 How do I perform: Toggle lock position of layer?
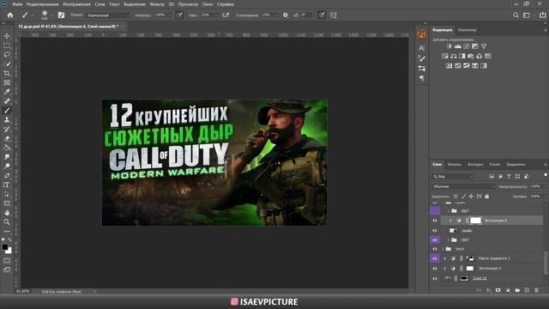point(471,197)
